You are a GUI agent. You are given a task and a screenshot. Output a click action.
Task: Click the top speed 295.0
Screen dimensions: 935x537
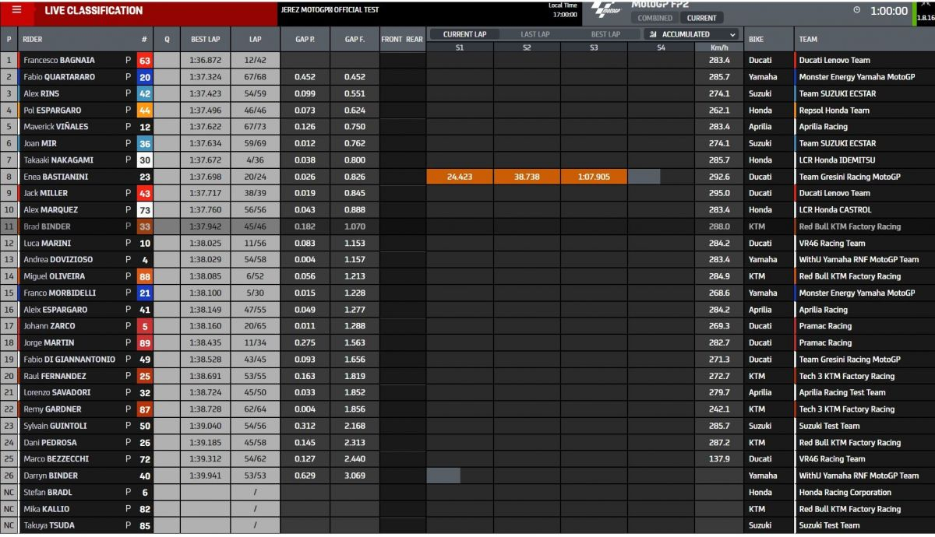(x=719, y=193)
